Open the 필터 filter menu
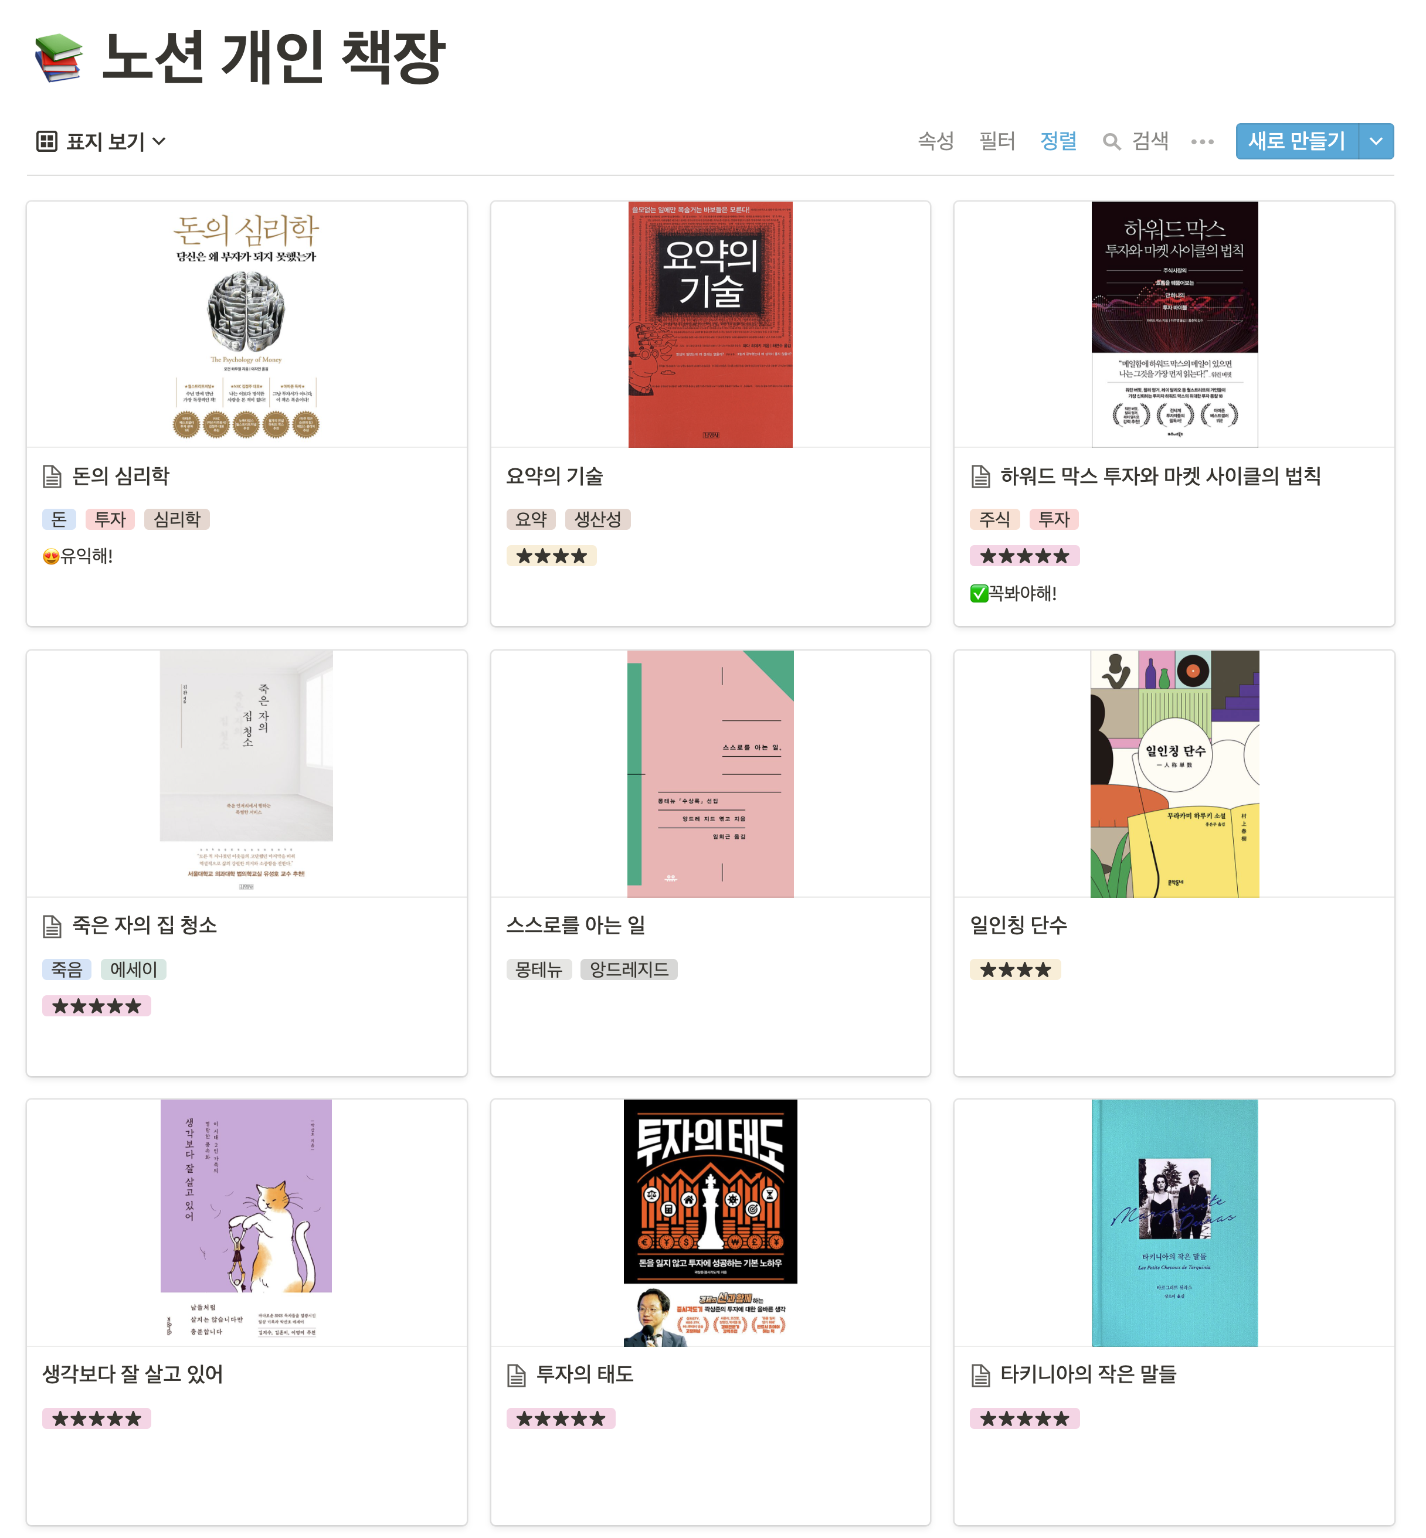 tap(997, 141)
